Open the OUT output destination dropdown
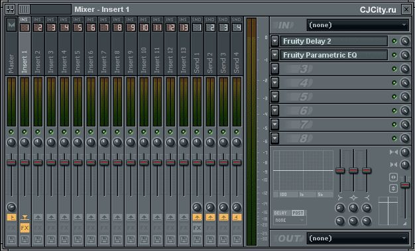The height and width of the screenshot is (251, 415). pos(358,238)
